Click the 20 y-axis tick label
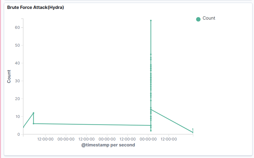 point(17,99)
